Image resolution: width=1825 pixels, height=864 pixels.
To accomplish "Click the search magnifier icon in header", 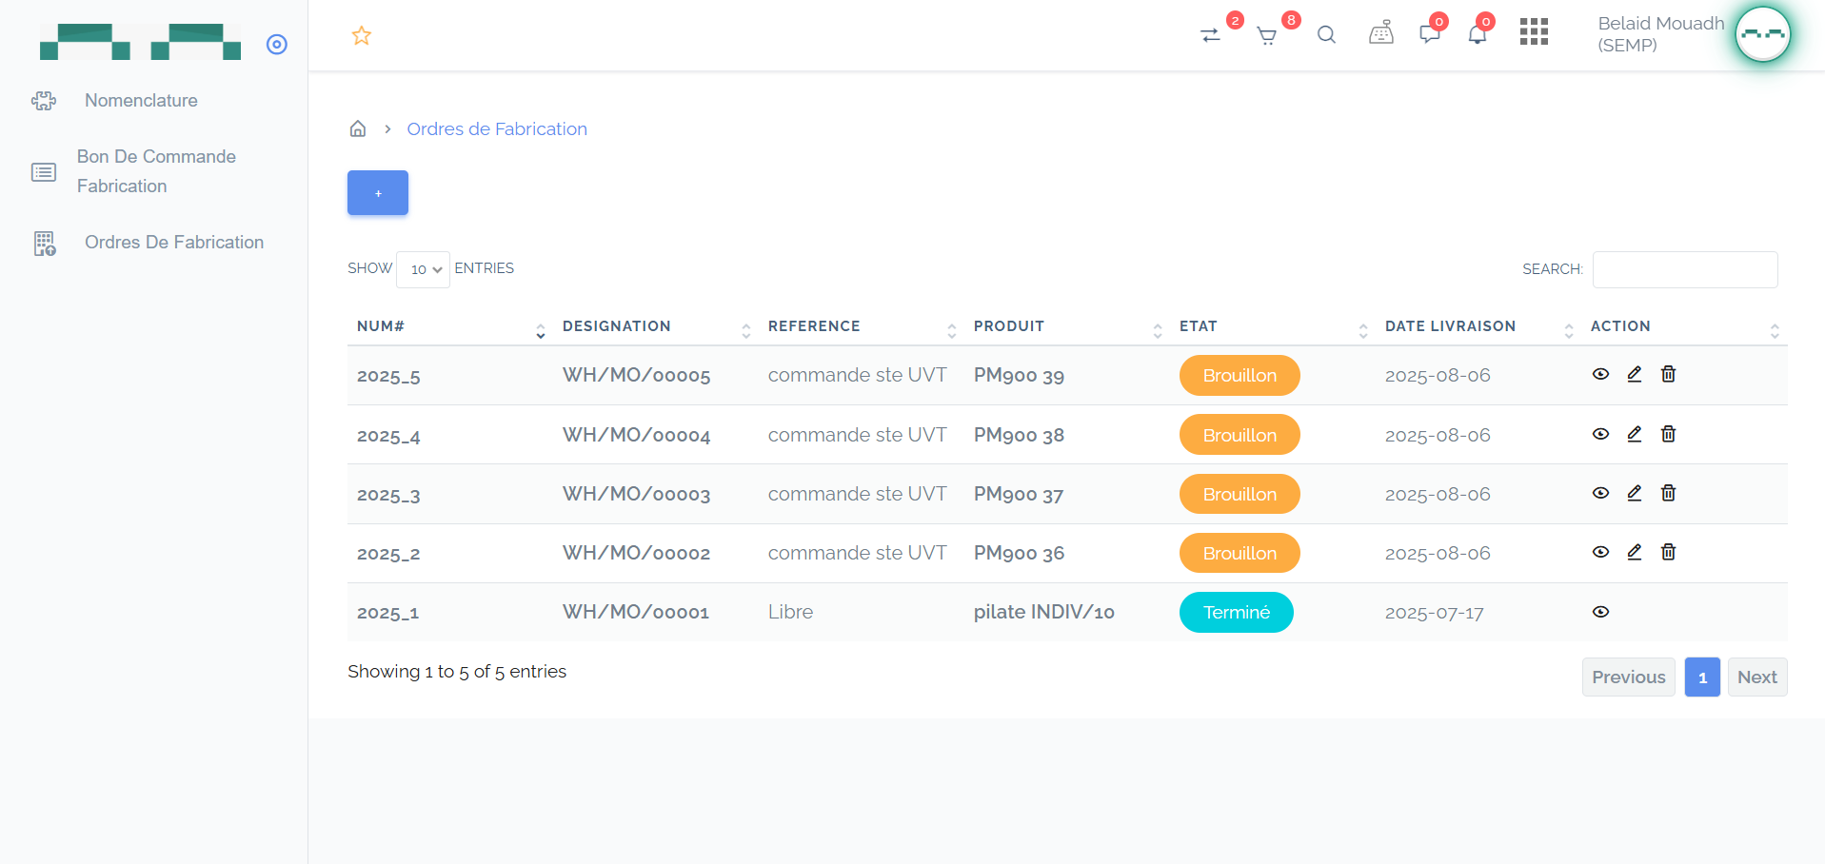I will click(1326, 35).
